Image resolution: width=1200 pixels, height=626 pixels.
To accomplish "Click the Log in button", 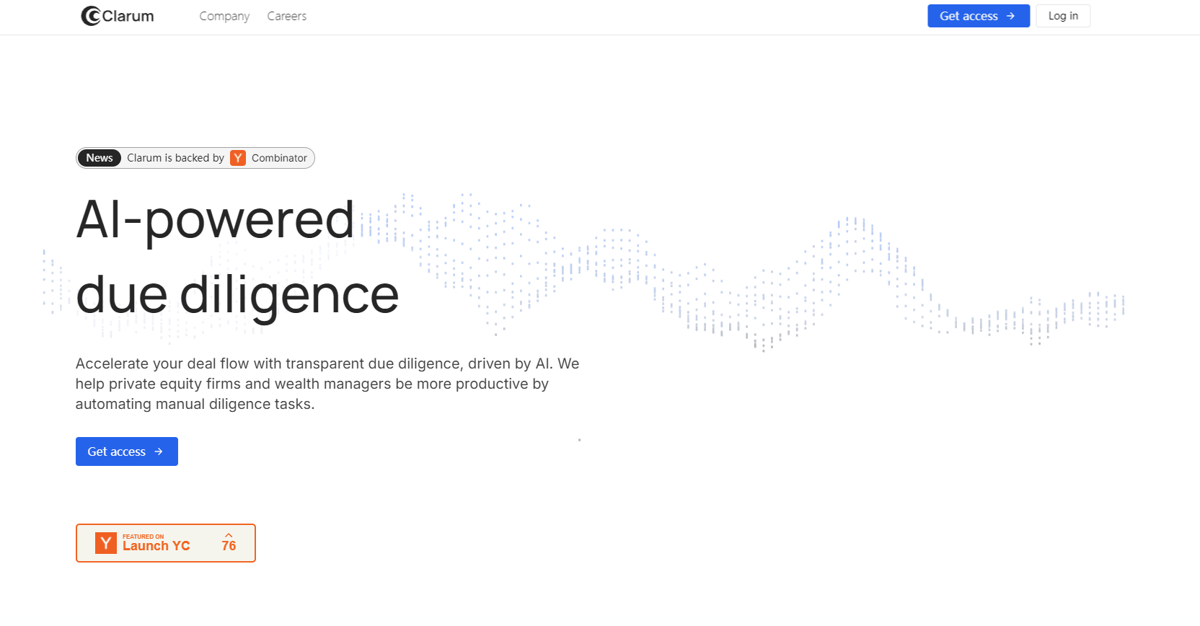I will coord(1063,16).
